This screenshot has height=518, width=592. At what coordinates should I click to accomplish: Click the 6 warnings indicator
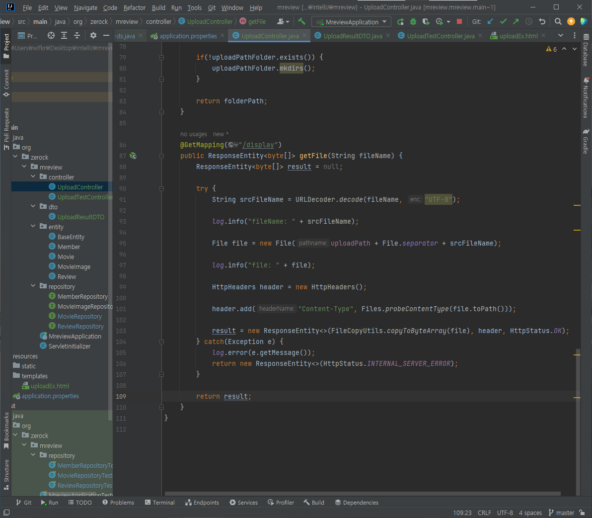click(551, 49)
